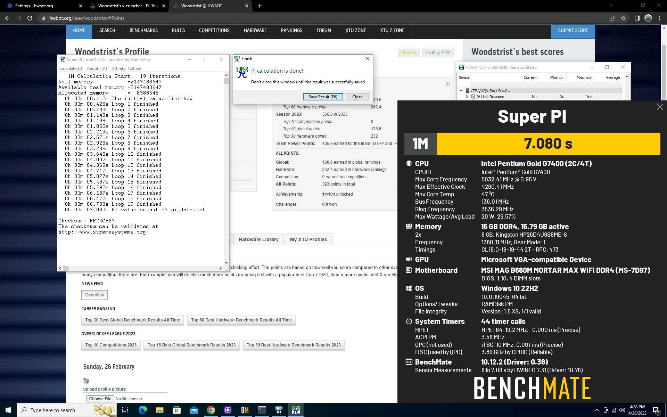
Task: View site information lock icon
Action: [44, 18]
